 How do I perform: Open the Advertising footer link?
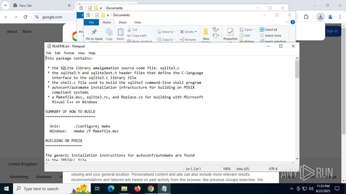(19, 177)
